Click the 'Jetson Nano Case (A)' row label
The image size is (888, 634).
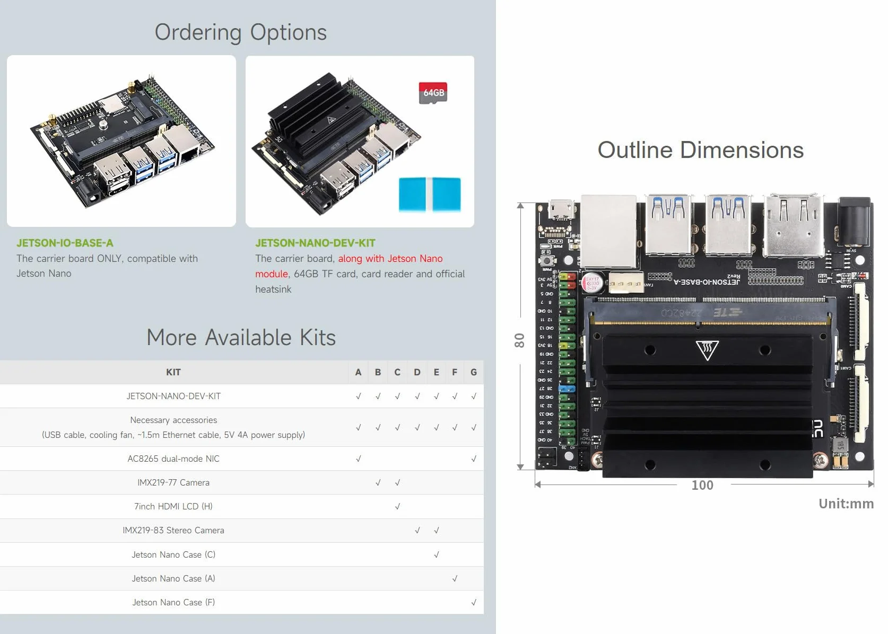click(x=173, y=578)
